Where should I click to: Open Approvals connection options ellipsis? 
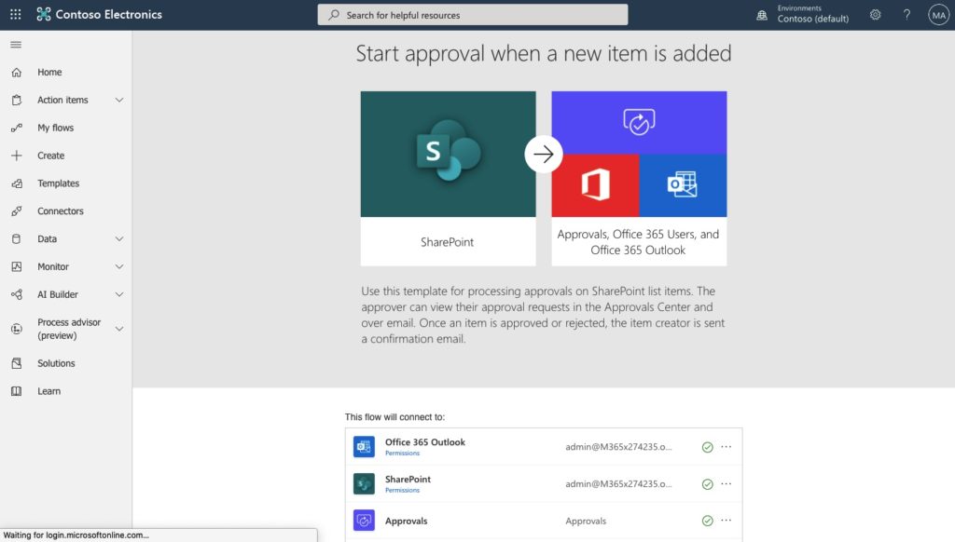pyautogui.click(x=726, y=520)
